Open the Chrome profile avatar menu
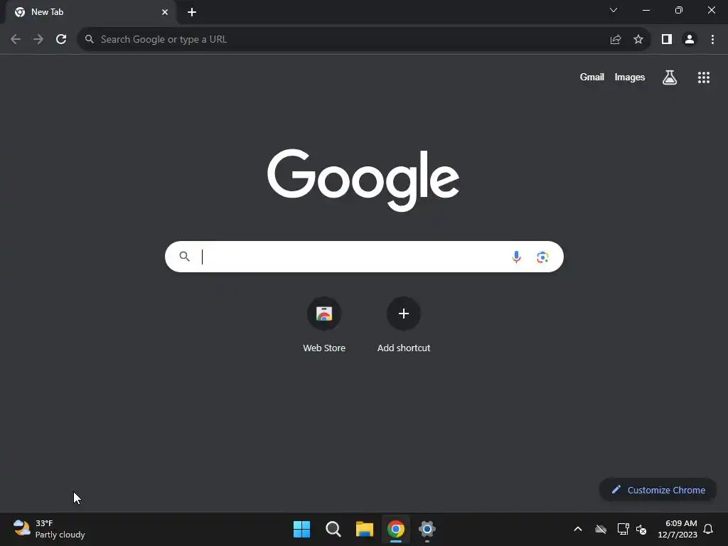This screenshot has width=728, height=546. [690, 40]
